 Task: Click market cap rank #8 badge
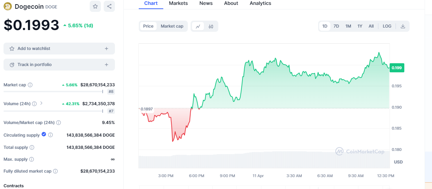pos(111,92)
